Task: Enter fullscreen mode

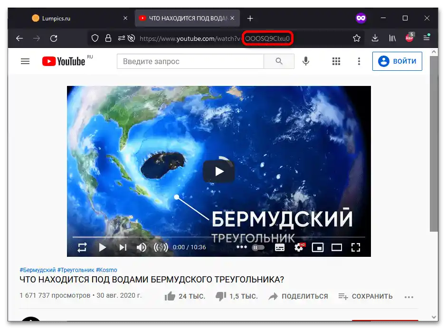Action: (356, 247)
